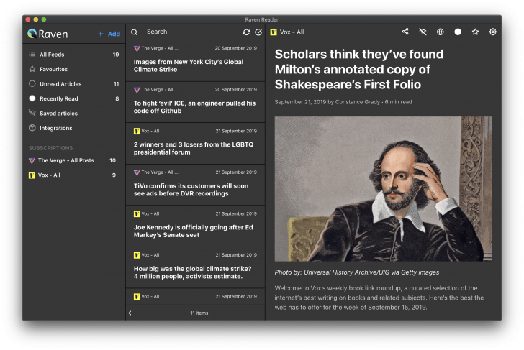Image resolution: width=524 pixels, height=350 pixels.
Task: Focus the Search input field
Action: [x=191, y=32]
